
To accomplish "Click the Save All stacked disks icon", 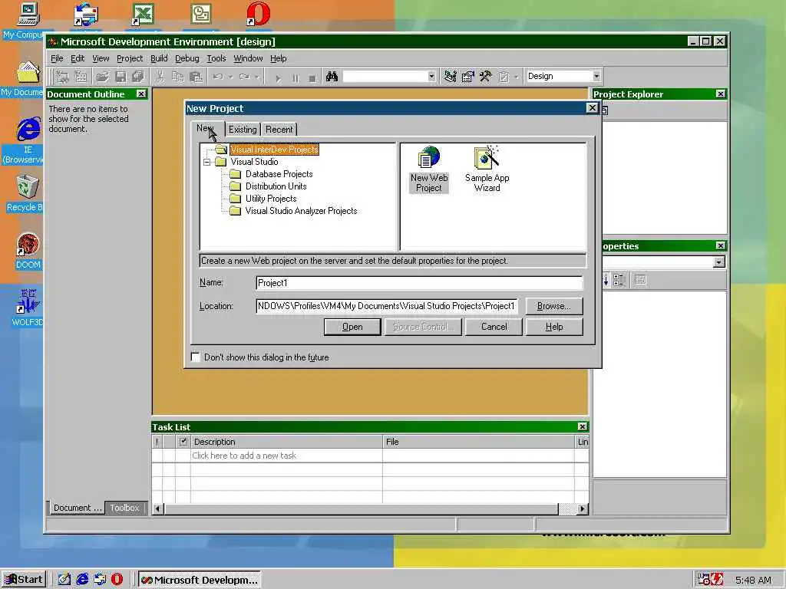I will tap(138, 77).
